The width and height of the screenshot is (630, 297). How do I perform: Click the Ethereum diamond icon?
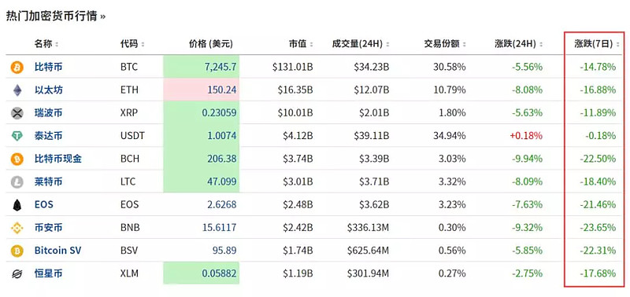click(x=17, y=90)
